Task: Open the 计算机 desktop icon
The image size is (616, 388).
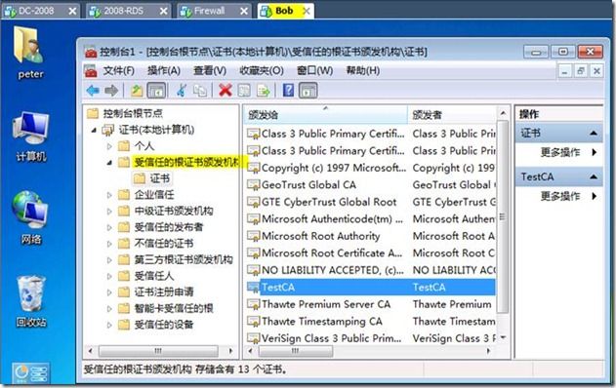Action: point(30,136)
